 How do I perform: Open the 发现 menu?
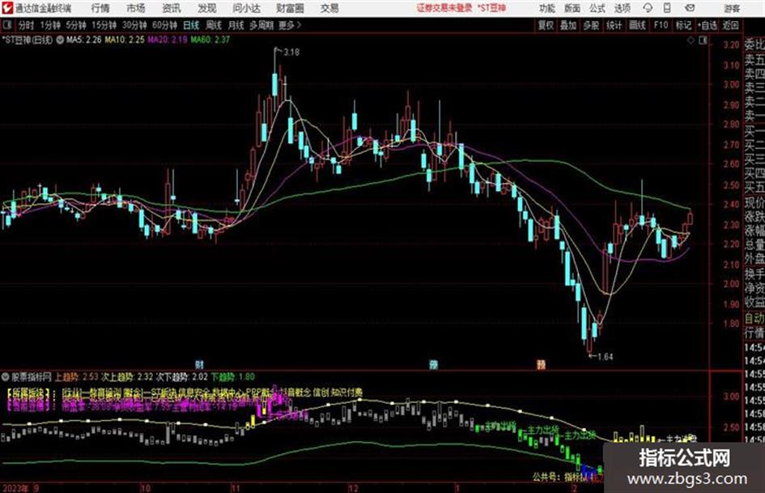207,8
